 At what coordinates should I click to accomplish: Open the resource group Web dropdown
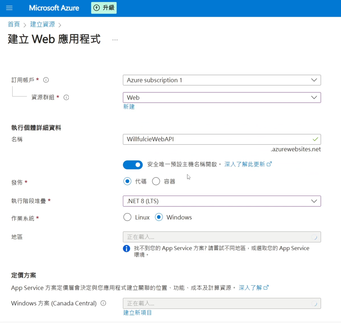(222, 97)
